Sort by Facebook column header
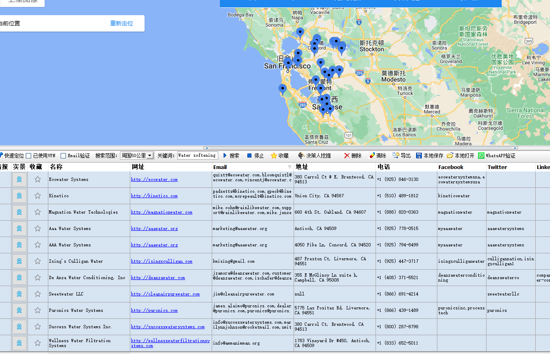This screenshot has height=354, width=550. (x=462, y=167)
